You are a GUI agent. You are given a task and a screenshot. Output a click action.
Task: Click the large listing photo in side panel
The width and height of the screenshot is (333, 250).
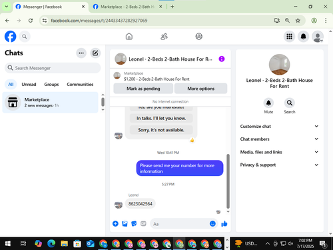coord(279,65)
